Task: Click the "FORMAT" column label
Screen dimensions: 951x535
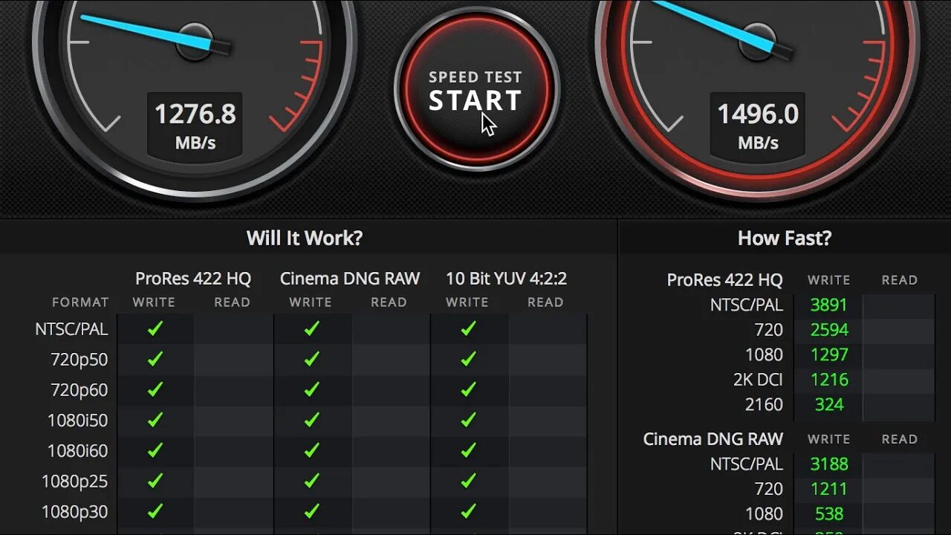Action: [80, 302]
